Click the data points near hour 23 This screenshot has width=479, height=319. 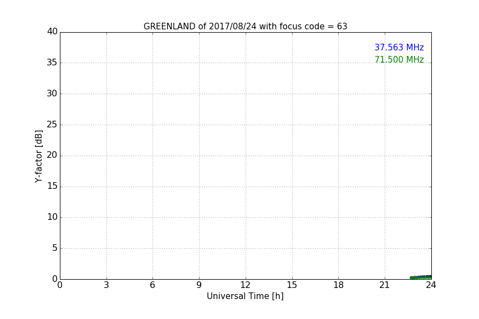pyautogui.click(x=421, y=277)
